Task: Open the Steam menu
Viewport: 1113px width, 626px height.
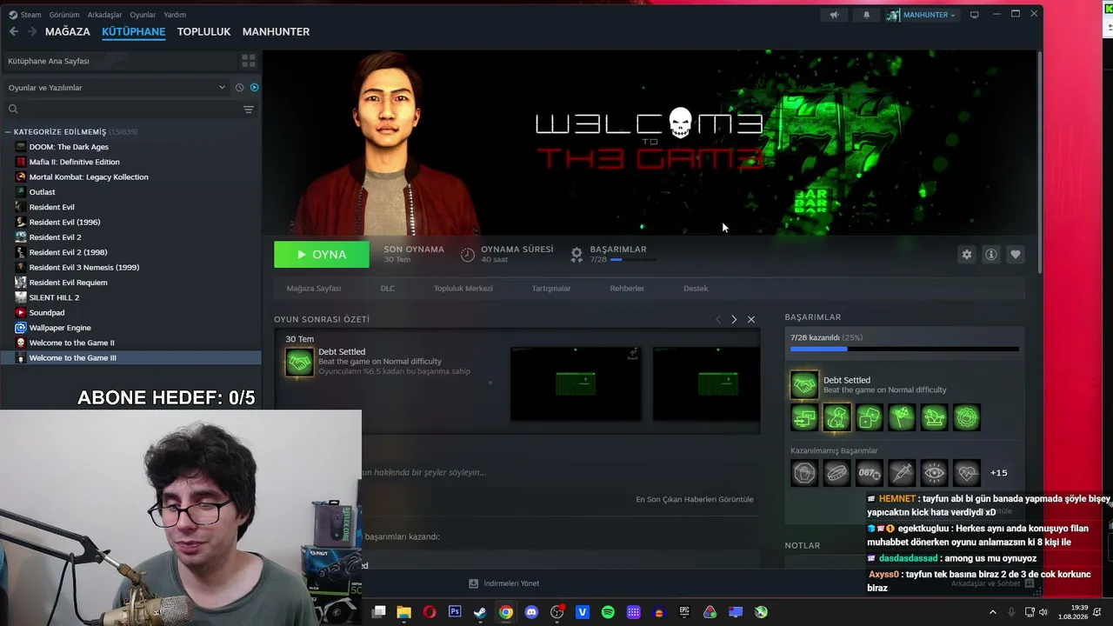Action: coord(25,15)
